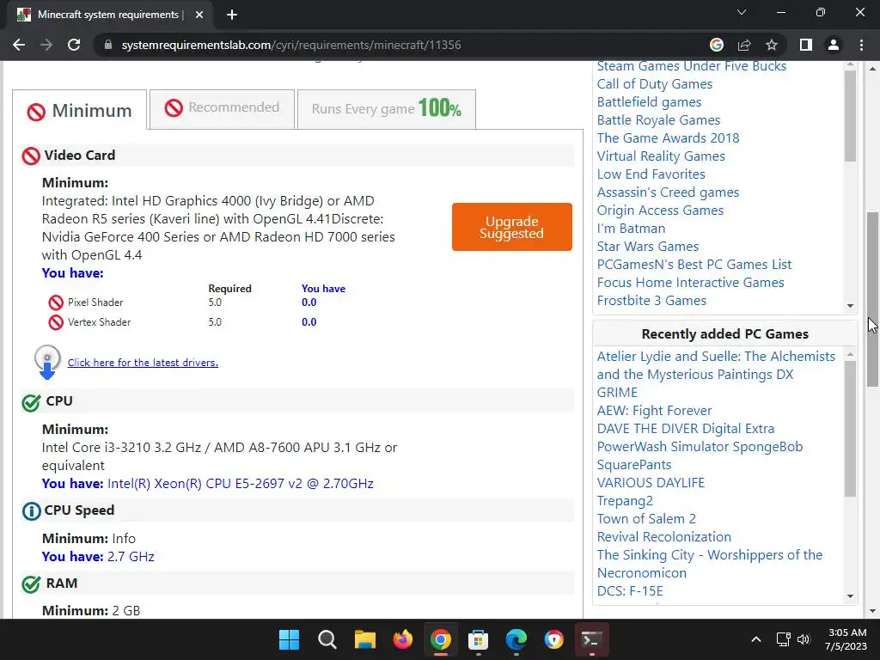This screenshot has height=660, width=880.
Task: Click the main page vertical scrollbar thumb
Action: click(873, 300)
